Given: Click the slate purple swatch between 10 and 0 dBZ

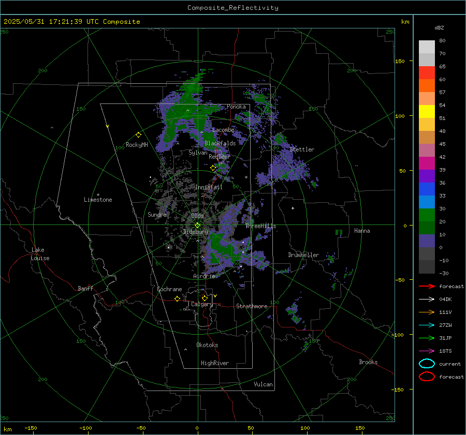Looking at the screenshot, I should click(x=427, y=241).
